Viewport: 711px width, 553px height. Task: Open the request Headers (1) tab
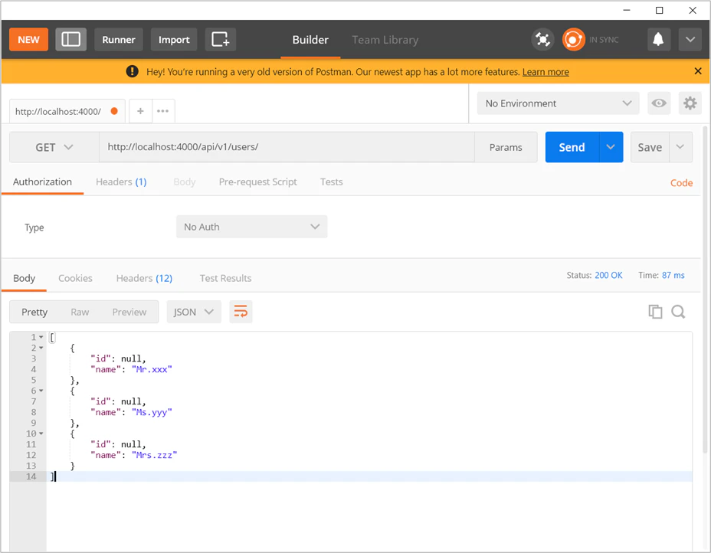click(x=121, y=182)
